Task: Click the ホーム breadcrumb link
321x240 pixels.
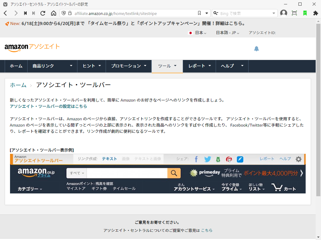Action: 18,85
